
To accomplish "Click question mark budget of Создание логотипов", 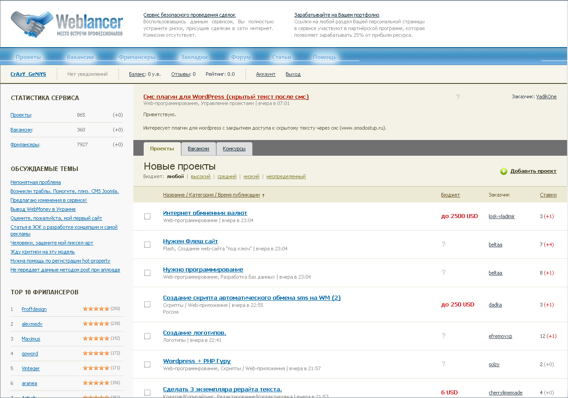I will click(x=443, y=336).
